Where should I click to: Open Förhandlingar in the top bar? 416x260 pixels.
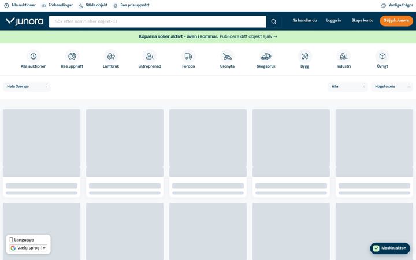click(61, 5)
